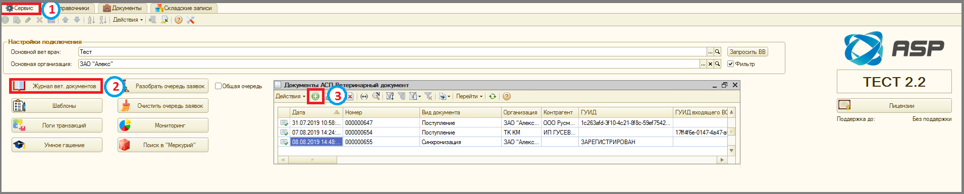Sort descending Я-А in top toolbar
The image size is (964, 194).
point(103,20)
